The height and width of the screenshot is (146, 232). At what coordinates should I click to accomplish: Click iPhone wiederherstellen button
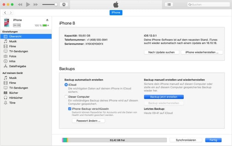click(202, 52)
